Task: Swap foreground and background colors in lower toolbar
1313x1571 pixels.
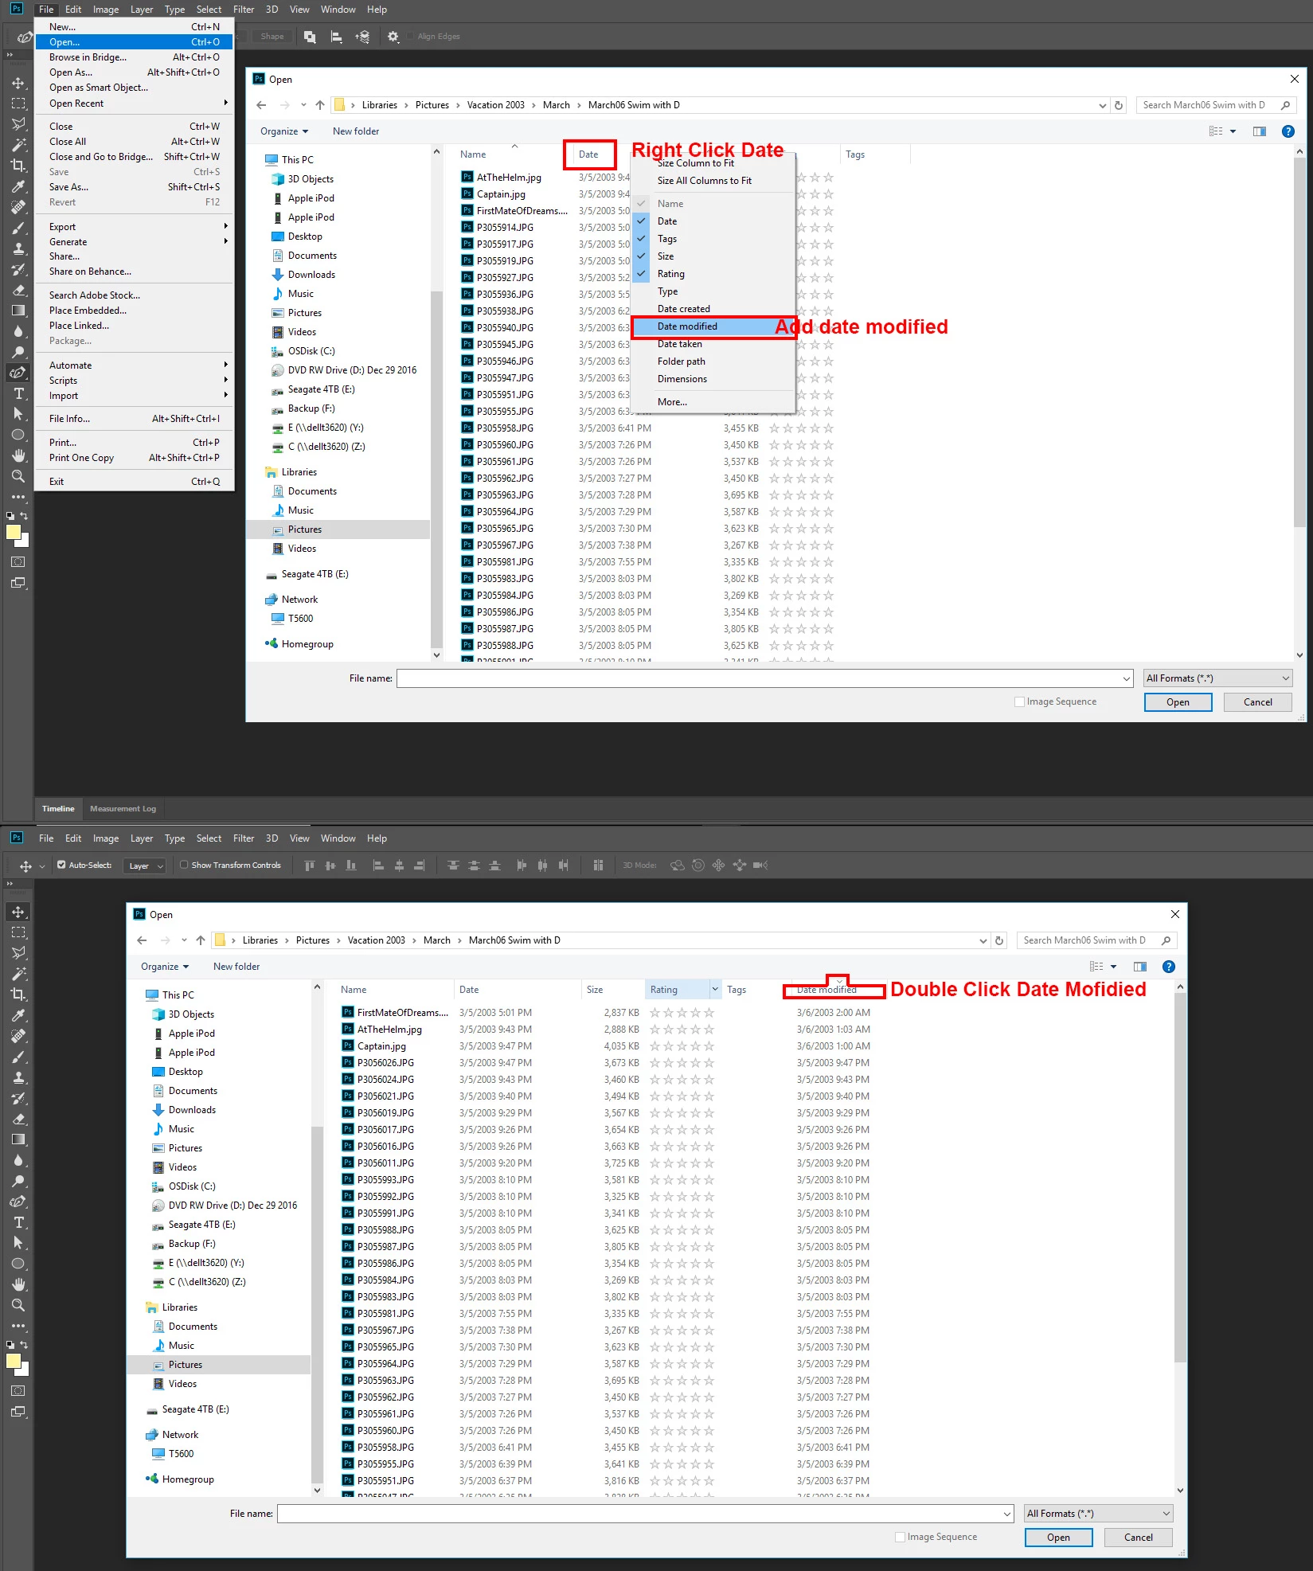Action: [x=24, y=1345]
